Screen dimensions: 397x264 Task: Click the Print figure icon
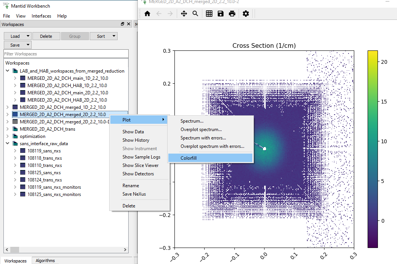coord(232,14)
